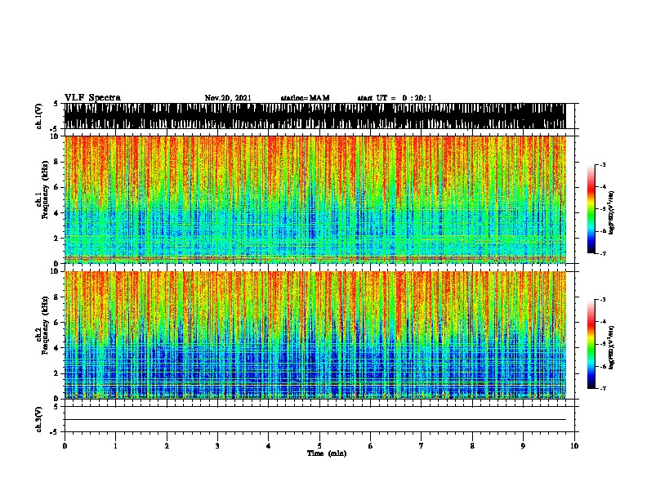Viewport: 647px width, 500px height.
Task: Click time axis tick label "8"
Action: [472, 446]
